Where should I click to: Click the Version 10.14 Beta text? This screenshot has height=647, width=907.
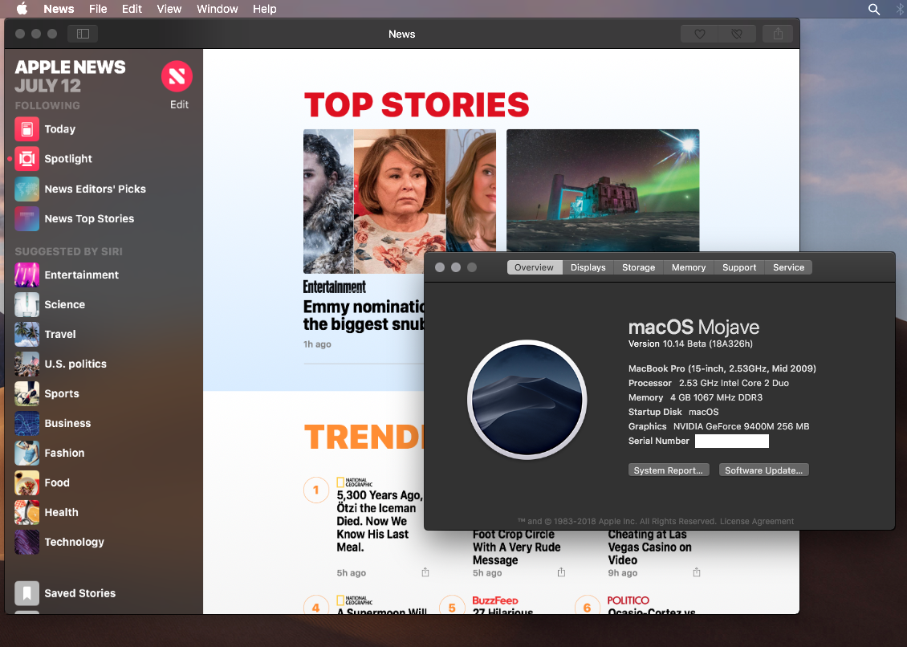tap(690, 344)
